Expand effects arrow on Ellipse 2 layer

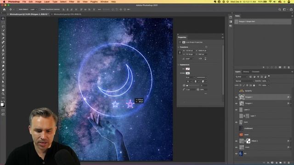[x=291, y=141]
